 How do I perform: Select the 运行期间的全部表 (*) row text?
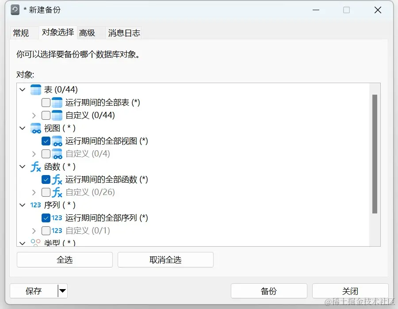coord(103,103)
